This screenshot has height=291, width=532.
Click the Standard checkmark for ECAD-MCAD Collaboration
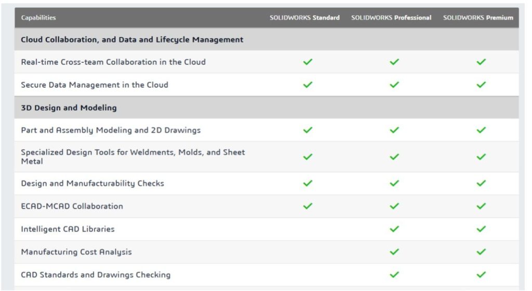click(x=308, y=206)
